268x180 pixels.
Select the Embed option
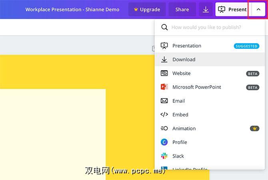tap(210, 115)
